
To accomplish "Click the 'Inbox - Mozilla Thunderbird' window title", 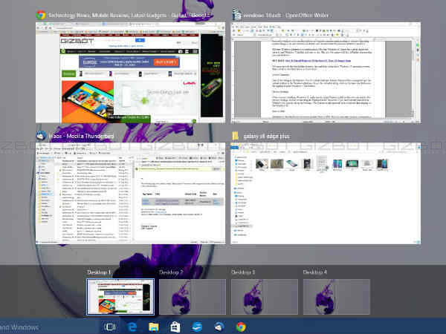I will [81, 136].
